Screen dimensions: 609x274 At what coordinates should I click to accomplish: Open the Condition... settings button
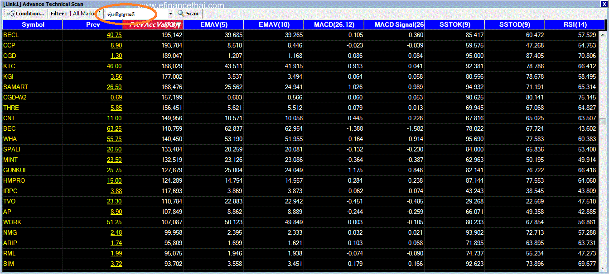[x=26, y=14]
